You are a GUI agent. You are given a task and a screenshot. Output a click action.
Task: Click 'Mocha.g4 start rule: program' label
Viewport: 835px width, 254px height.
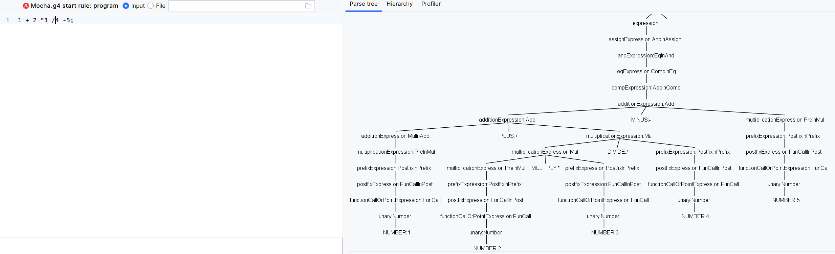(x=74, y=6)
